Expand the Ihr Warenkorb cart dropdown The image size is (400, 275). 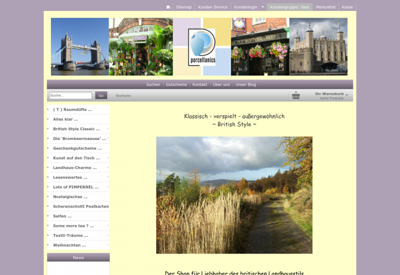(x=346, y=94)
